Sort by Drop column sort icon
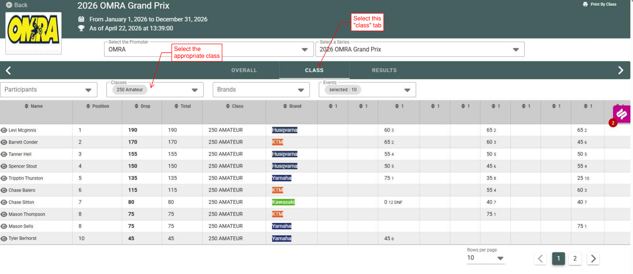633x274 pixels. 136,106
